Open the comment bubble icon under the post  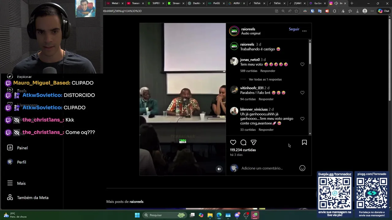click(243, 142)
